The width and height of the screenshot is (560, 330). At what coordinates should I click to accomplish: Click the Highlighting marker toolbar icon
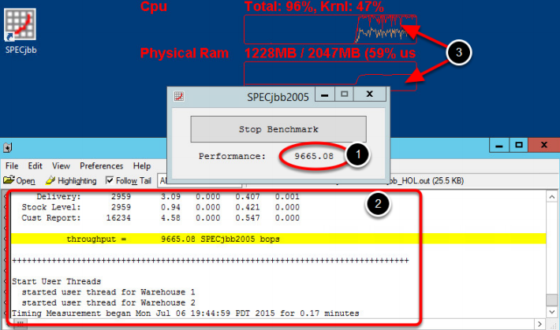[50, 180]
